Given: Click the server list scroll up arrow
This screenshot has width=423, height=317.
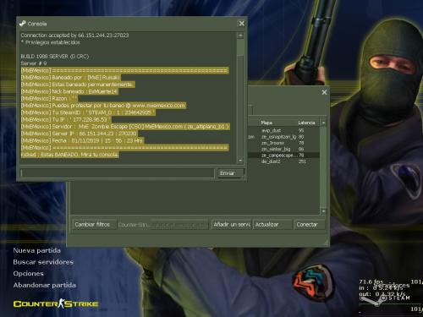Looking at the screenshot, I should 323,123.
